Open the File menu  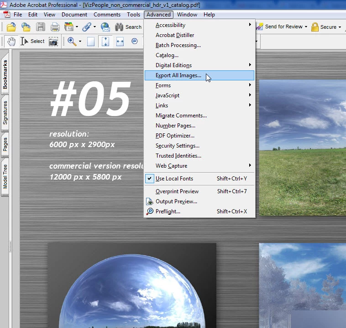point(18,15)
